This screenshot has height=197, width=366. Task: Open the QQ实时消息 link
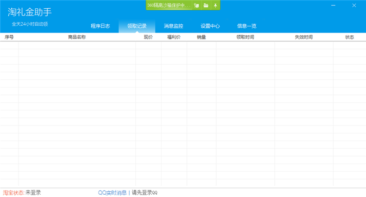(x=112, y=193)
